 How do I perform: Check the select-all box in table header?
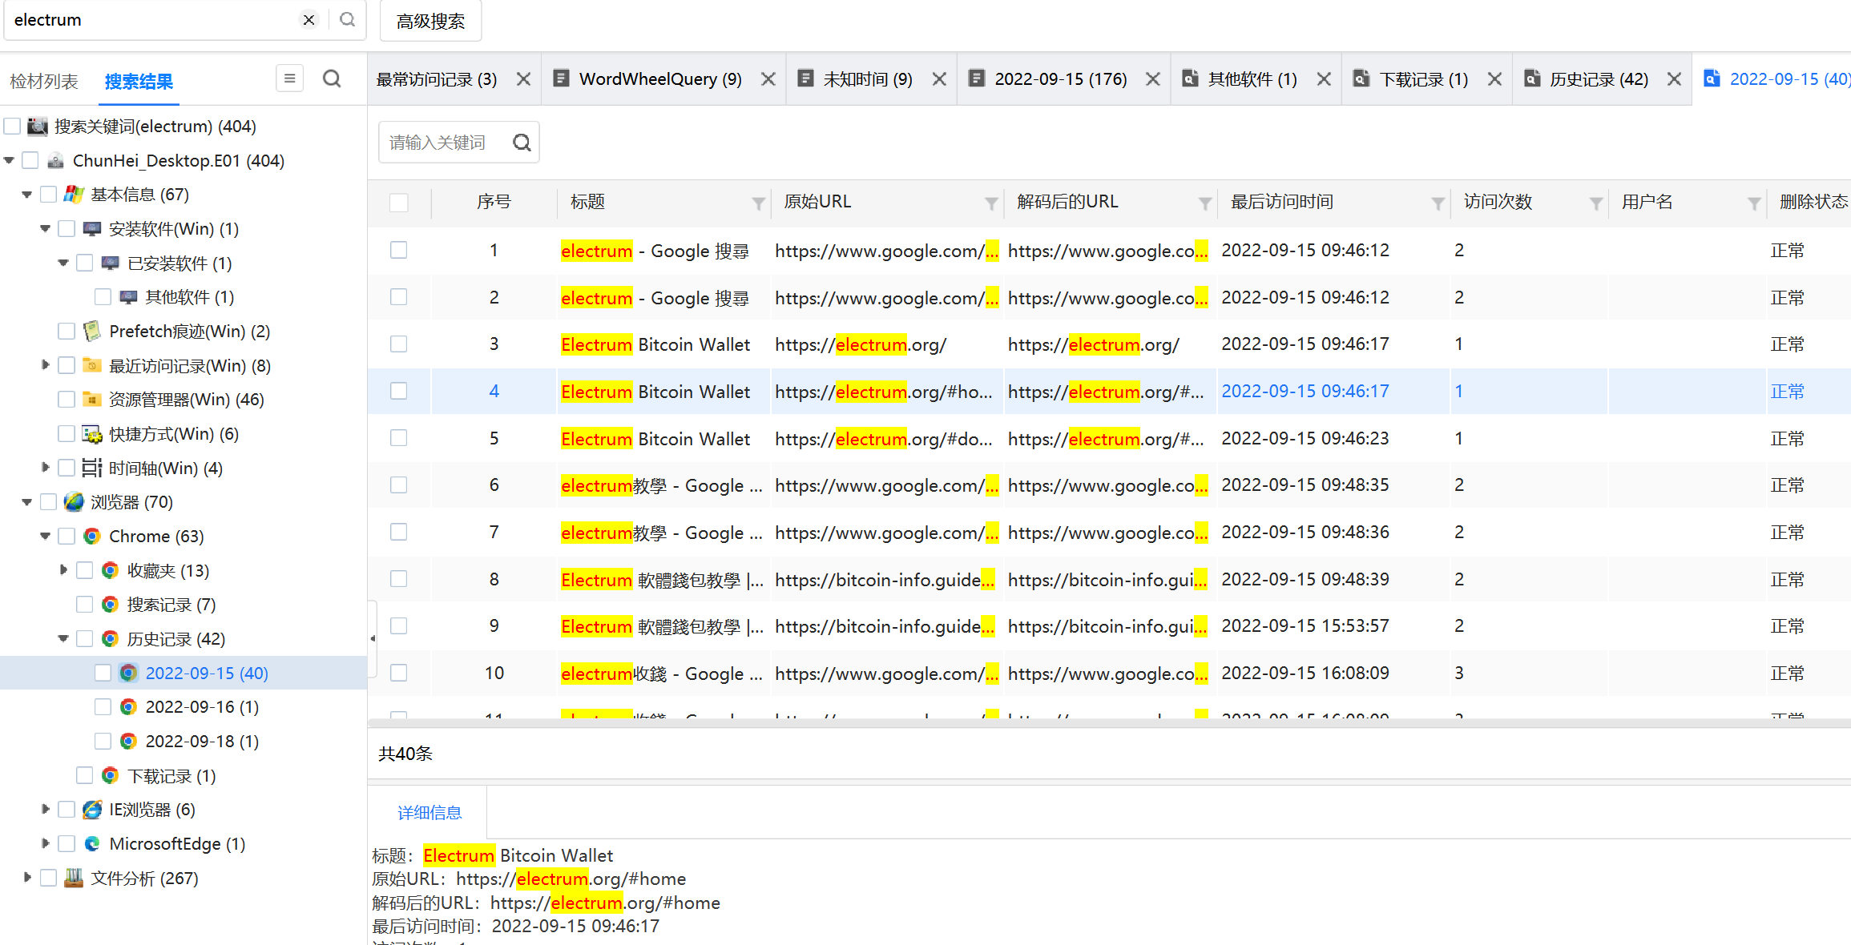[x=398, y=203]
